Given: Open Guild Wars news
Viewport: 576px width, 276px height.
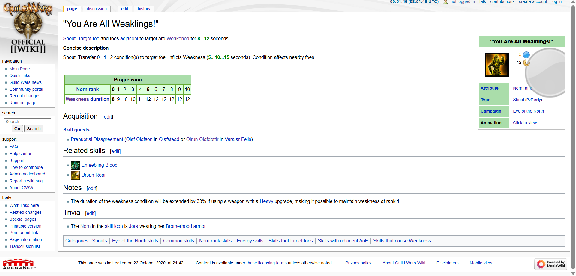Looking at the screenshot, I should (x=25, y=82).
